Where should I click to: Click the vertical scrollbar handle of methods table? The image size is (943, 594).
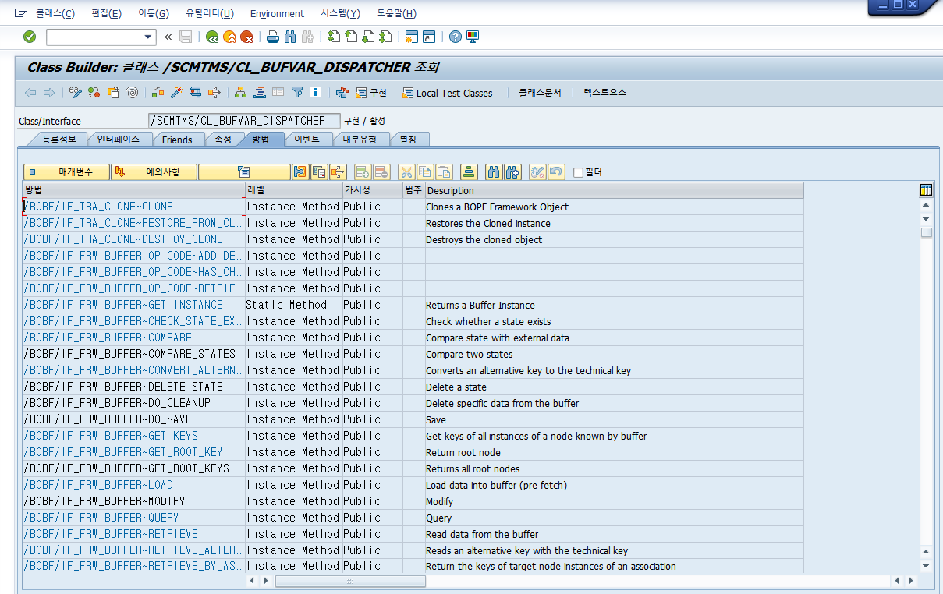click(x=926, y=232)
